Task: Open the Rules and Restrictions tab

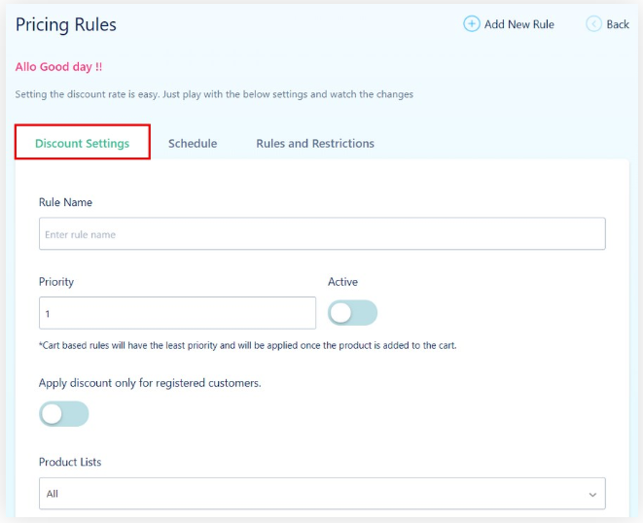Action: coord(315,143)
